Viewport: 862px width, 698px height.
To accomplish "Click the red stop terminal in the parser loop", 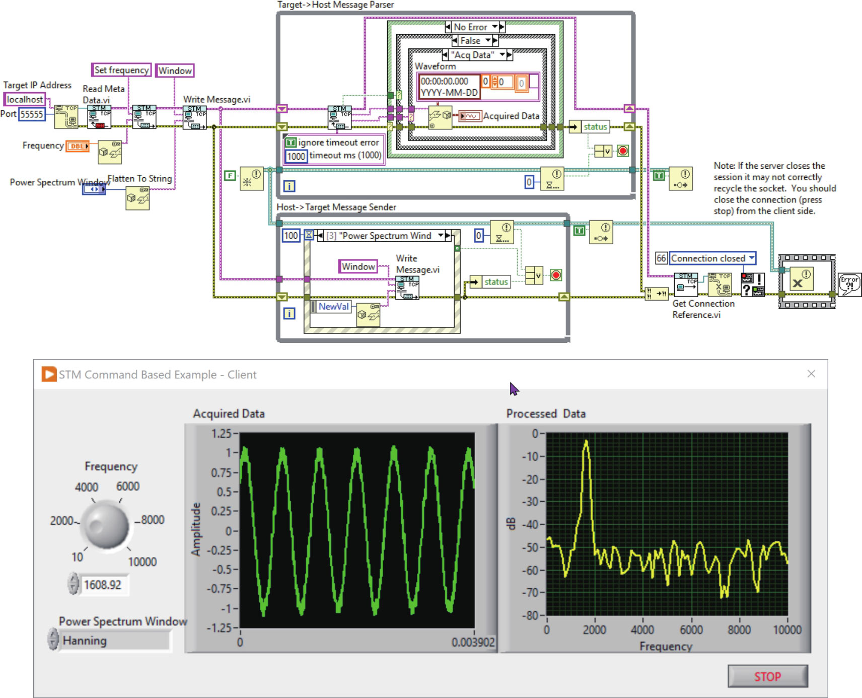I will point(623,151).
